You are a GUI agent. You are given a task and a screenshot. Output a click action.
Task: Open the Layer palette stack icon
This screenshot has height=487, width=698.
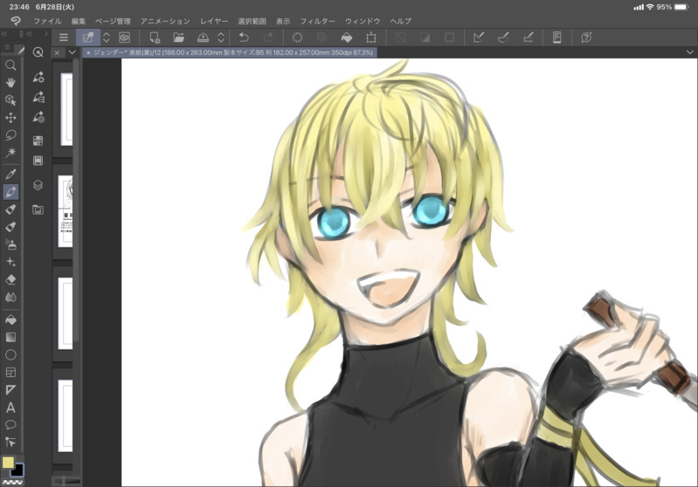pos(38,185)
